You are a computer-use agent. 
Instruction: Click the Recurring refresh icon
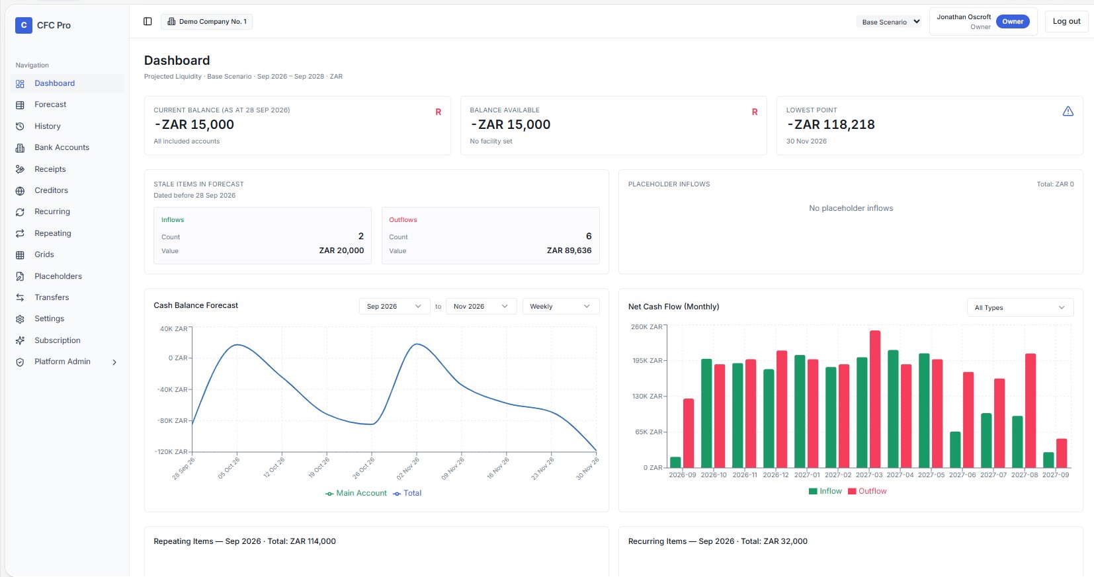click(x=20, y=212)
